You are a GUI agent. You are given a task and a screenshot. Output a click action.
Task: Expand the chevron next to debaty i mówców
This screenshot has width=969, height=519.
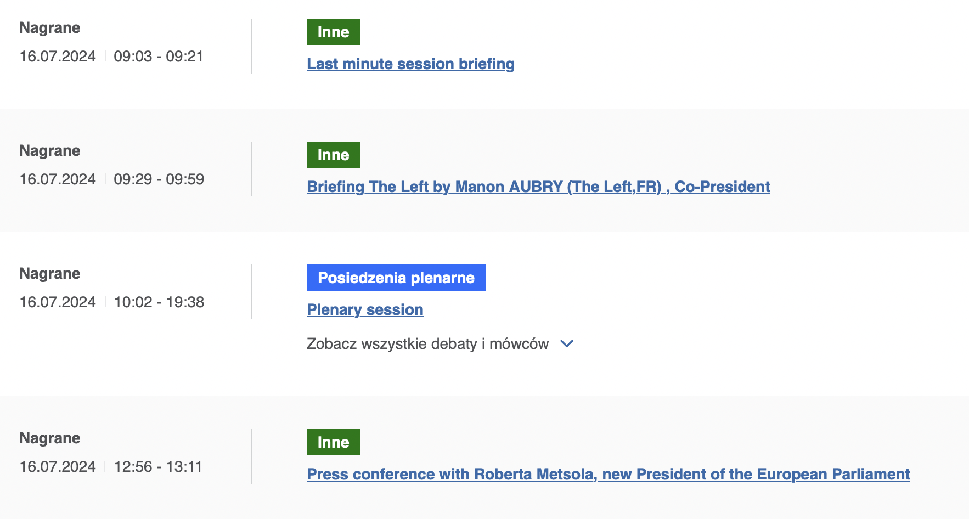pyautogui.click(x=567, y=343)
